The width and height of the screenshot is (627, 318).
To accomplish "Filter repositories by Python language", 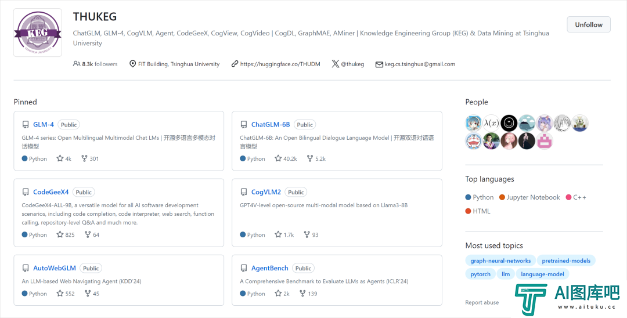I will (x=480, y=197).
